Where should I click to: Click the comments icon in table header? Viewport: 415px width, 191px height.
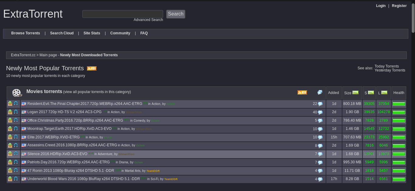coord(320,92)
